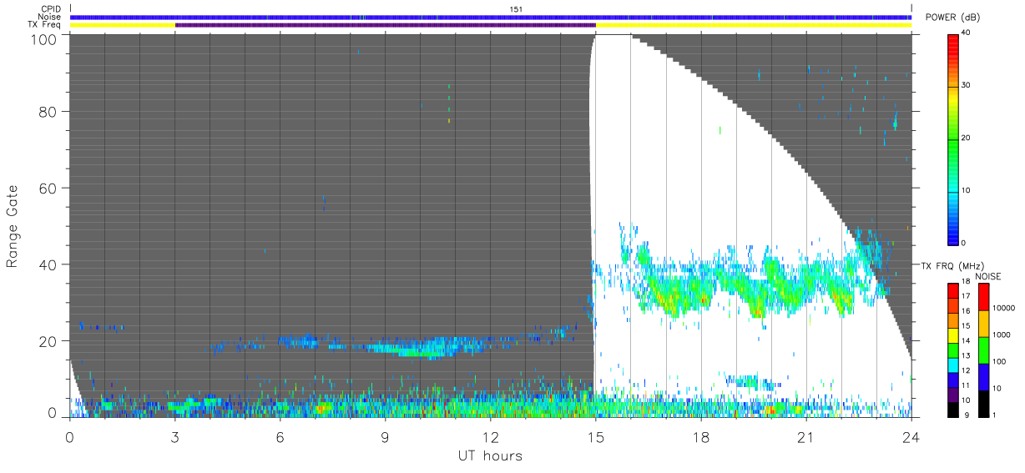Viewport: 1025px width, 473px height.
Task: Click the Range Gate axis title
Action: click(13, 226)
